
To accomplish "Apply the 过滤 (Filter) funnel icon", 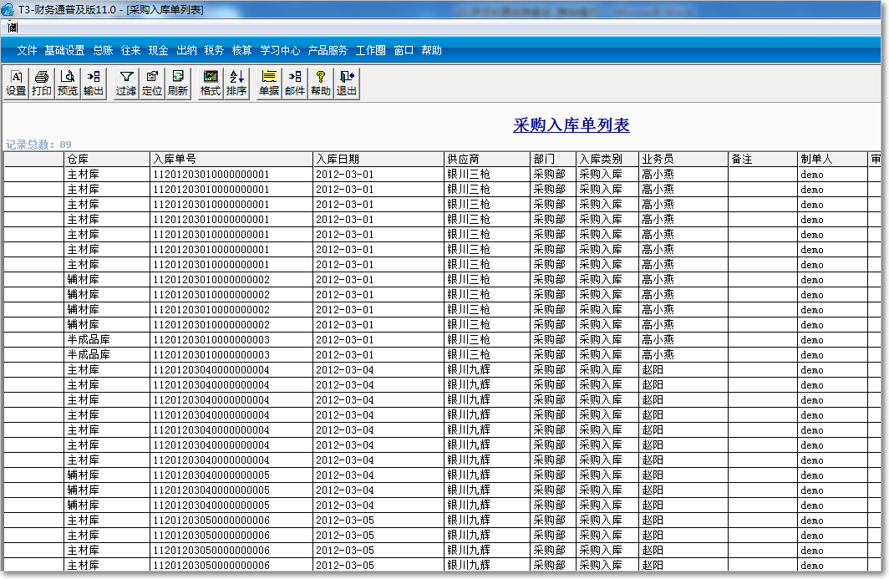I will (126, 83).
